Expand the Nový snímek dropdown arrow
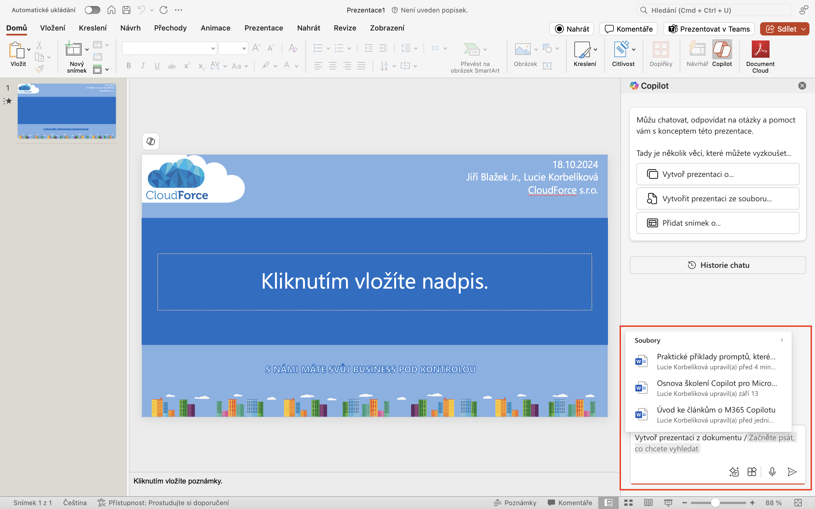 pyautogui.click(x=87, y=49)
